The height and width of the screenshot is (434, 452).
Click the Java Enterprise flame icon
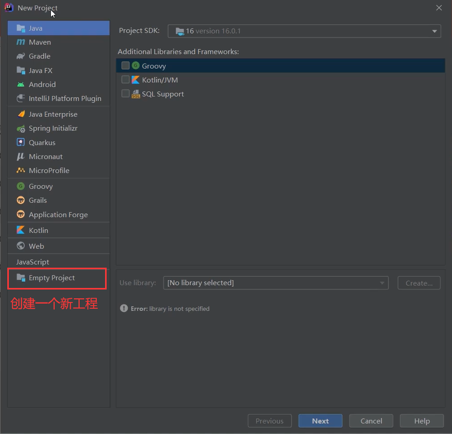pyautogui.click(x=21, y=114)
